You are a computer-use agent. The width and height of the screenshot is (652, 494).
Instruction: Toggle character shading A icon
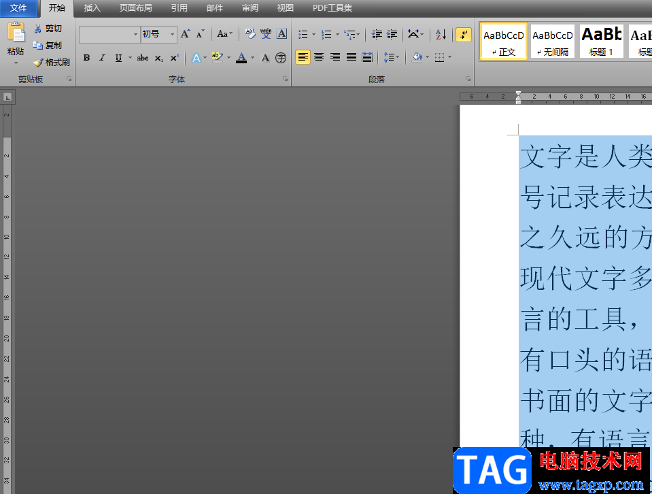pyautogui.click(x=265, y=58)
